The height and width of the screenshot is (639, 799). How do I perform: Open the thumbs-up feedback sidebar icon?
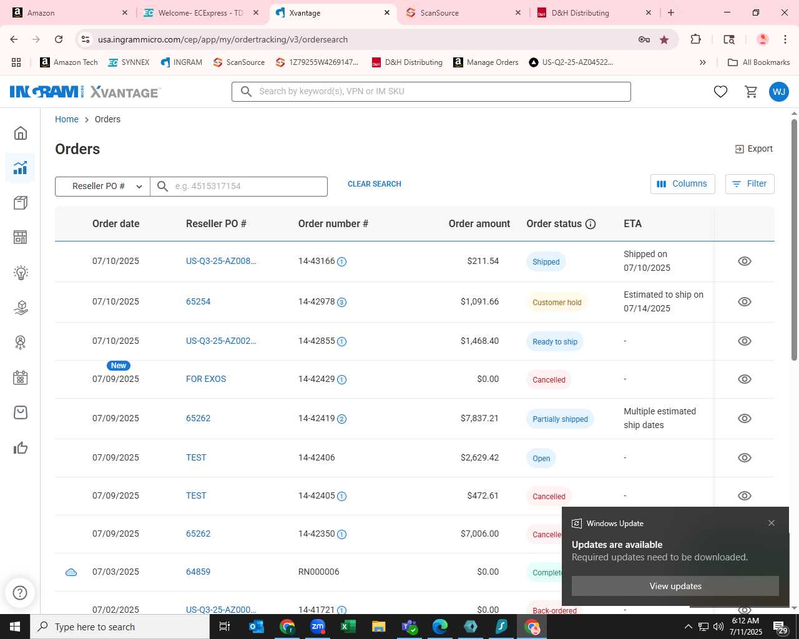tap(21, 447)
